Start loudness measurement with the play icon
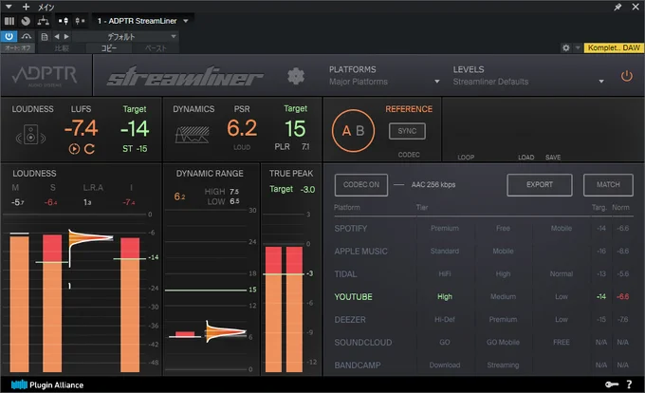 point(74,149)
